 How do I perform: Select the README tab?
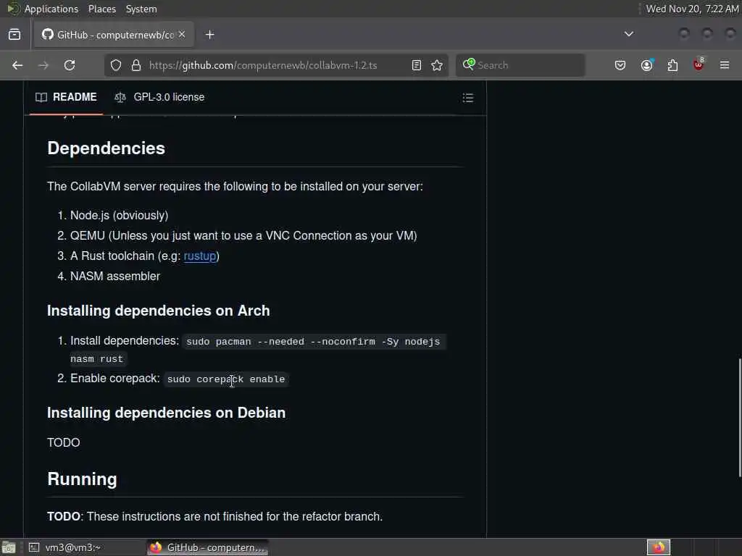tap(66, 97)
